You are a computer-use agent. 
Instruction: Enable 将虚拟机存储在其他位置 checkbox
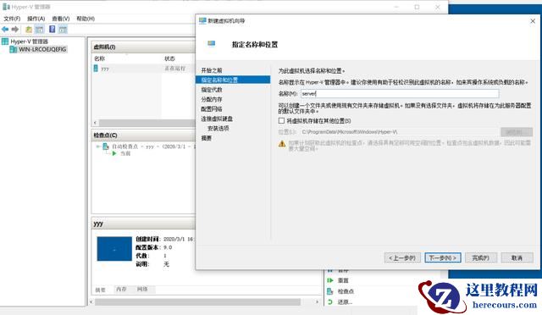(281, 121)
